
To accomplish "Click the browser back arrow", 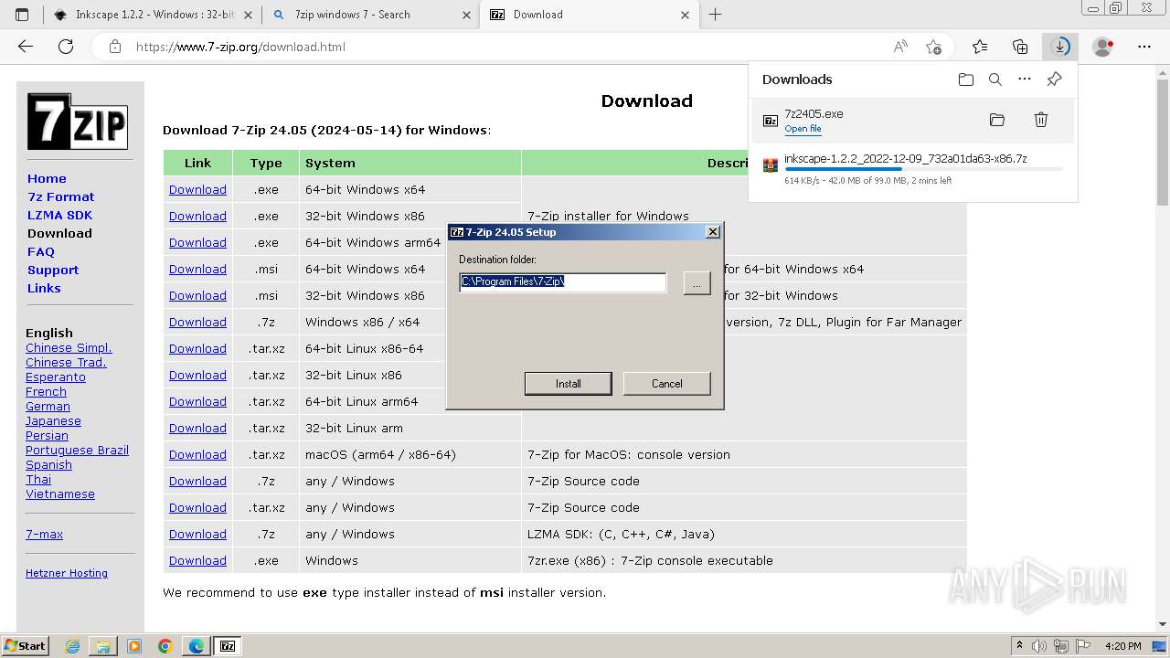I will point(26,47).
